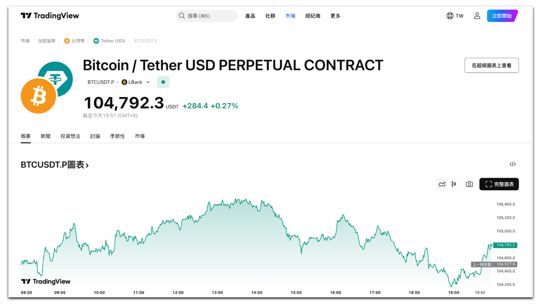Switch to candlestick chart type
540x305 pixels.
coord(454,184)
